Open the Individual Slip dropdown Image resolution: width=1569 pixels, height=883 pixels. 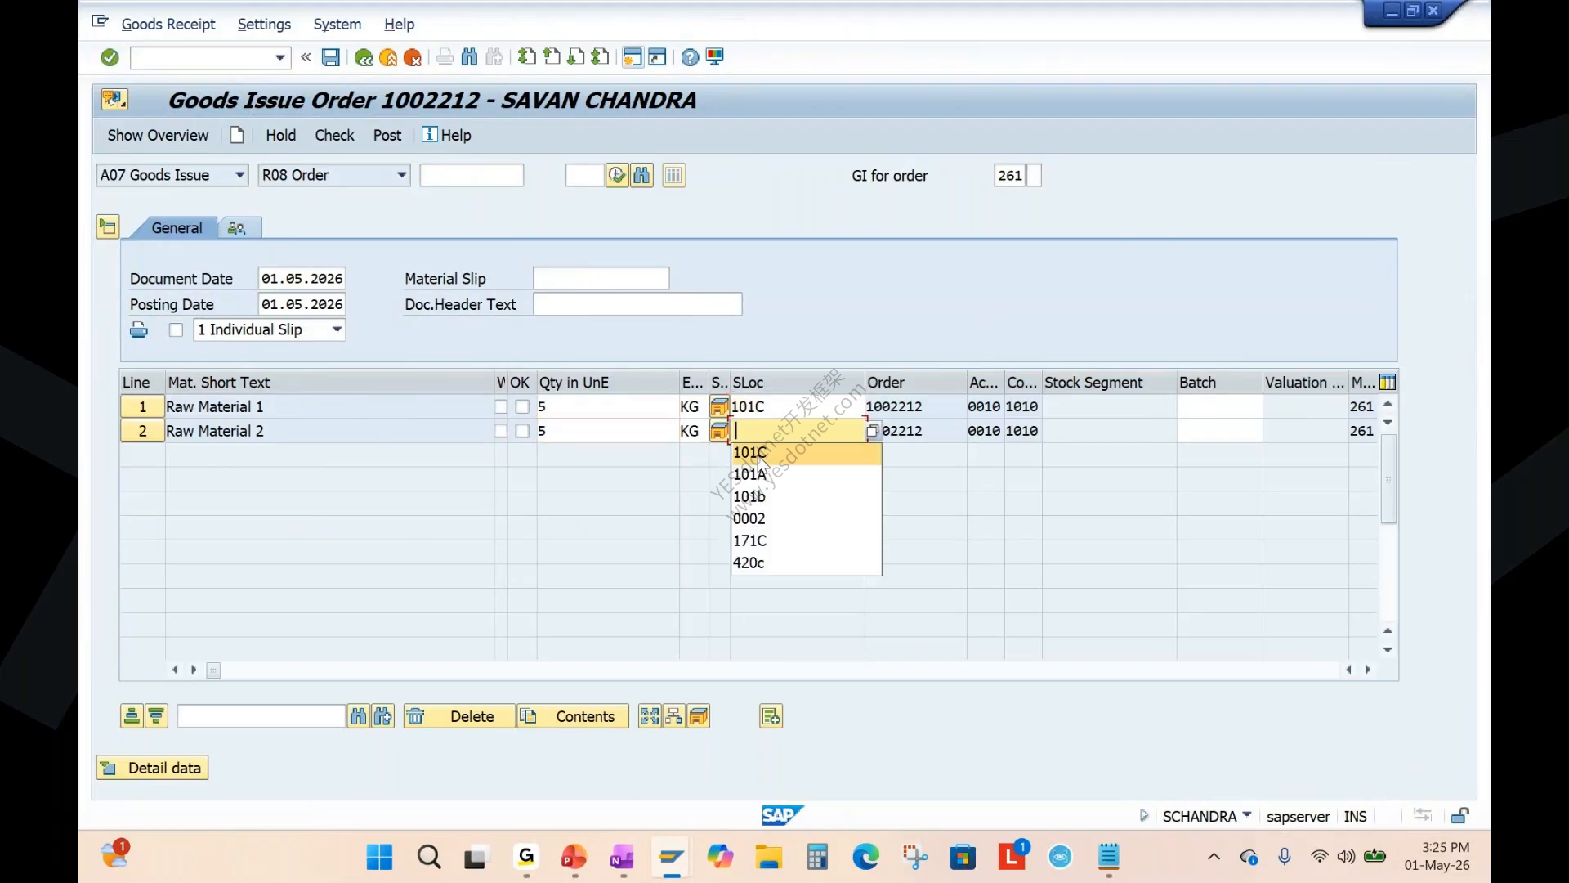(337, 329)
